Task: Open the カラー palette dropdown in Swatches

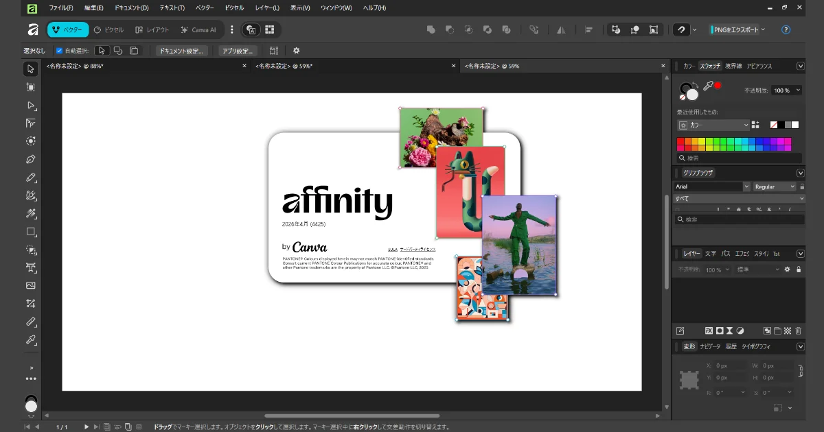Action: tap(713, 125)
